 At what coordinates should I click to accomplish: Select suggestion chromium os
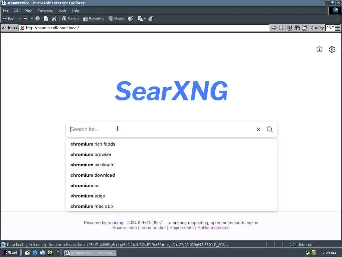tap(171, 185)
